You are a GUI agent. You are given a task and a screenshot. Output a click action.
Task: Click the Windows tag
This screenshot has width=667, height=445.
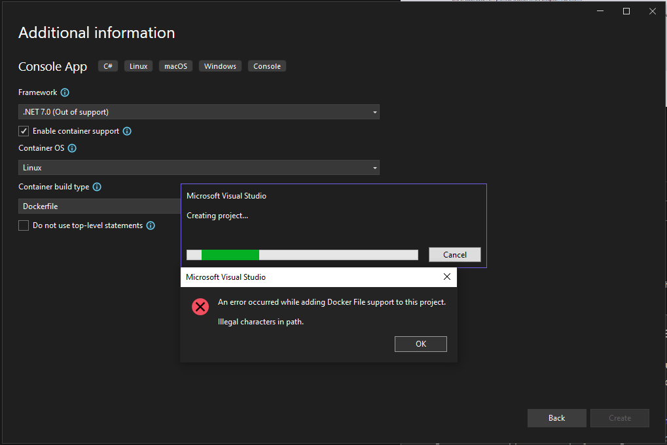(x=220, y=66)
